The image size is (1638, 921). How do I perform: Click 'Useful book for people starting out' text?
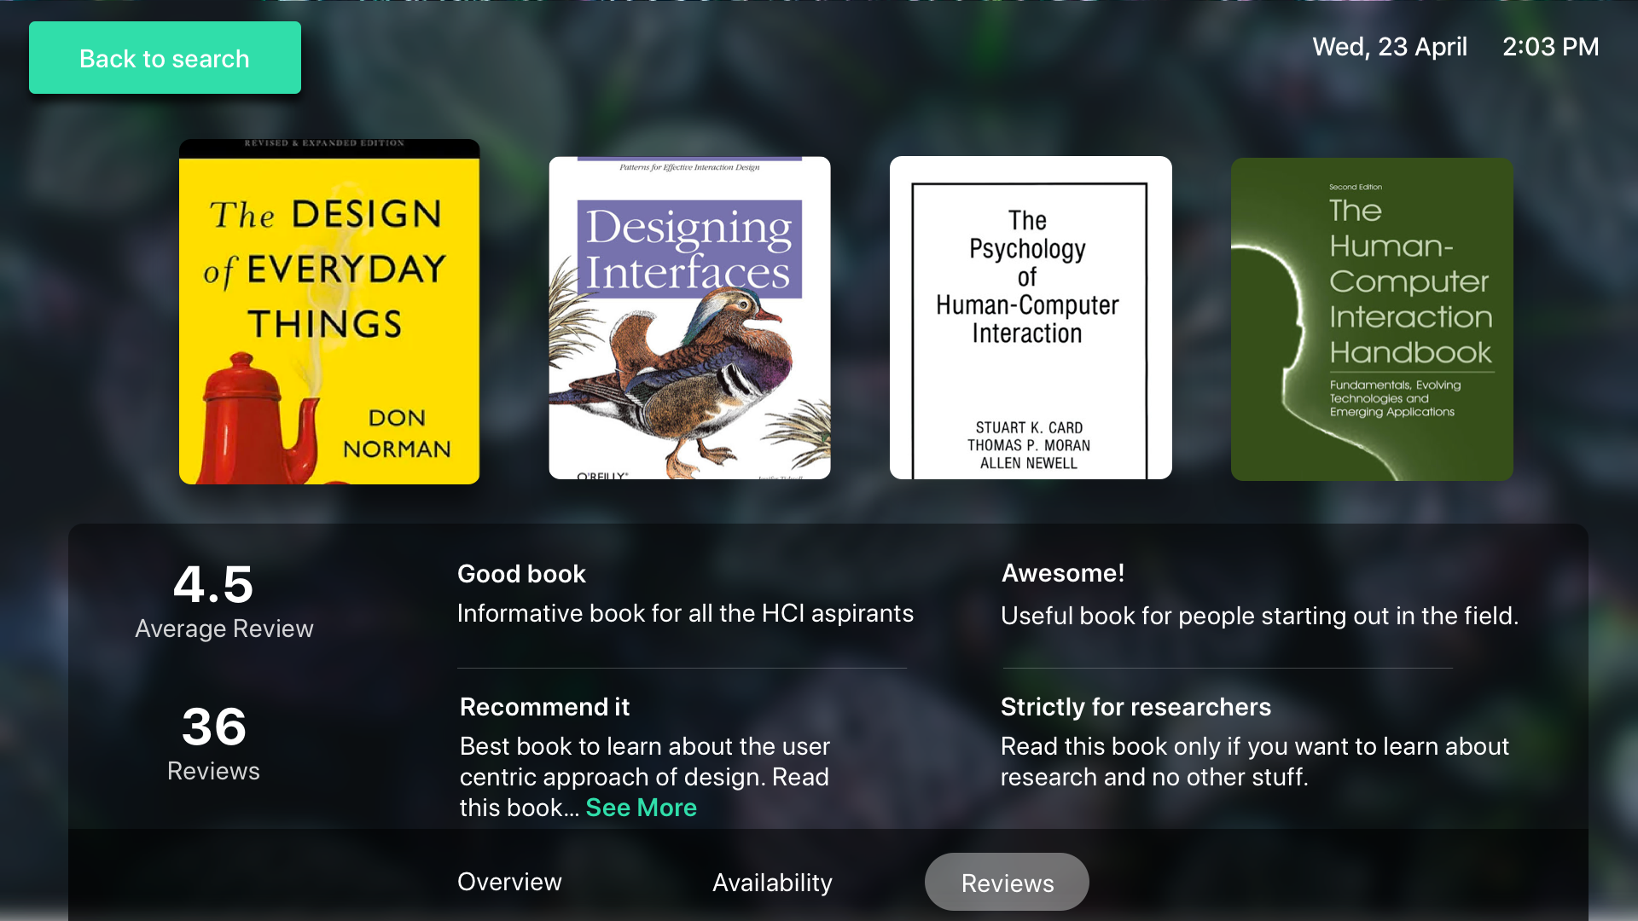[1259, 616]
